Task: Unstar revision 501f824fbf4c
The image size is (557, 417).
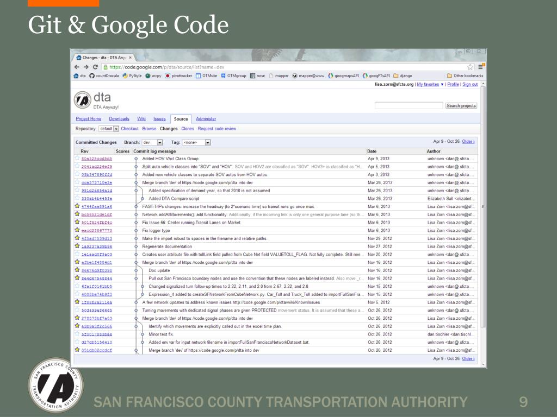Action: pos(77,222)
